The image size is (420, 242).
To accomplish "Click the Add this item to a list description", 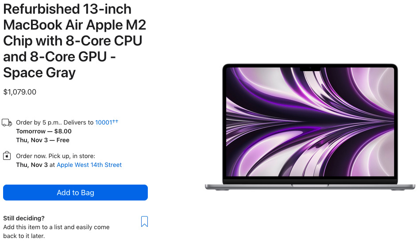I will coord(56,231).
